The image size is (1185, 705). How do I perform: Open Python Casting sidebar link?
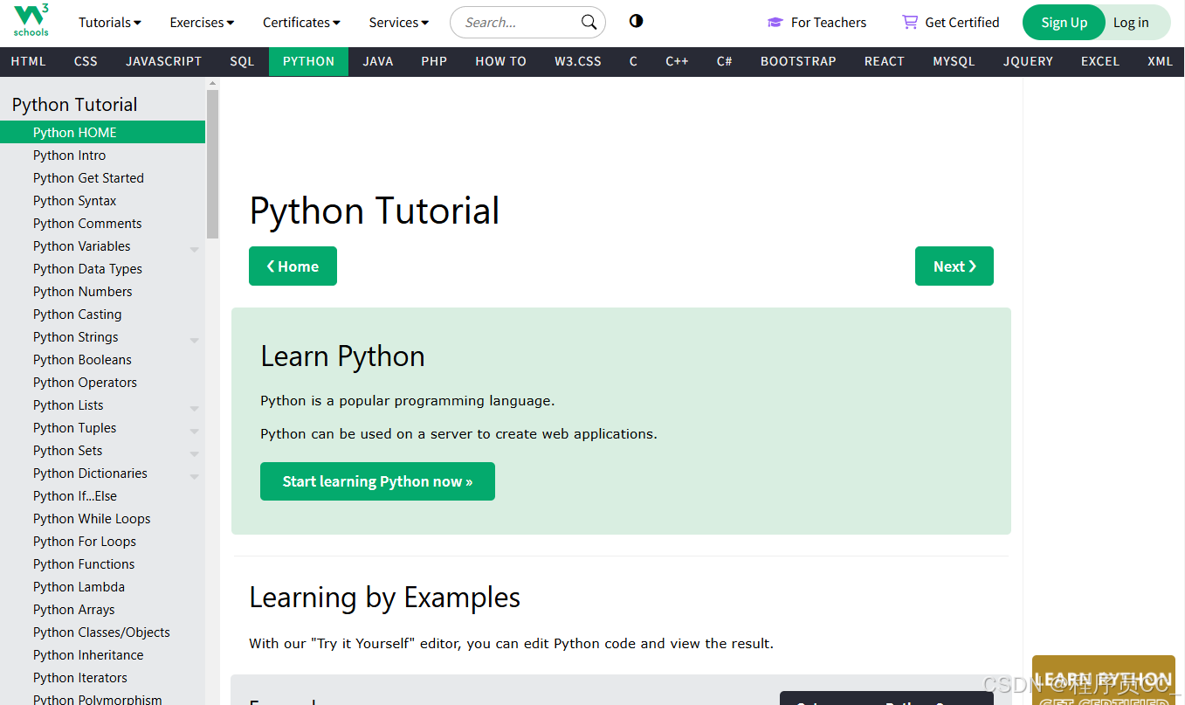click(x=103, y=314)
